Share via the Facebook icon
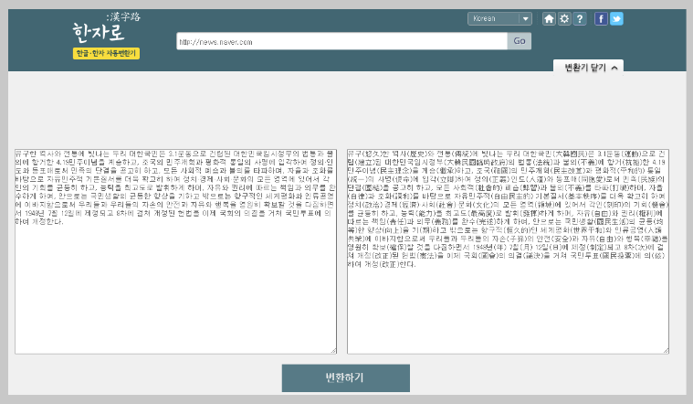This screenshot has height=404, width=693. [601, 18]
